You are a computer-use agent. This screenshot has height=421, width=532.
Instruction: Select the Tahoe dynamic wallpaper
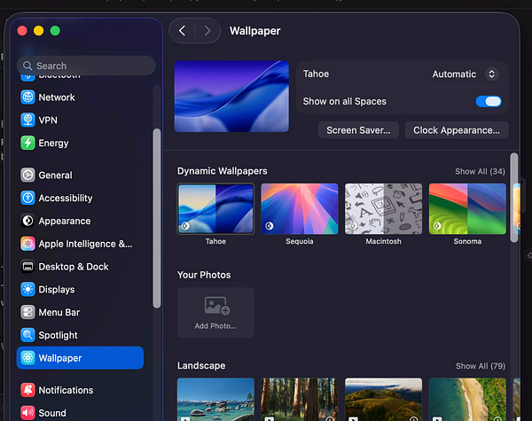click(x=215, y=209)
